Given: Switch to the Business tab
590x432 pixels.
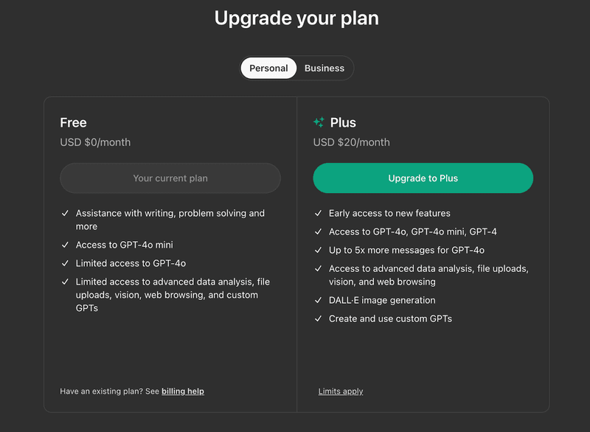Looking at the screenshot, I should click(324, 68).
